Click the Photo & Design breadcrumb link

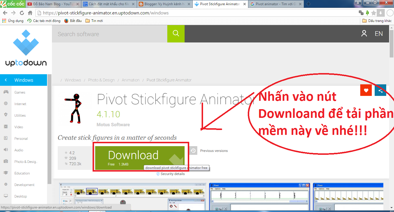click(101, 80)
